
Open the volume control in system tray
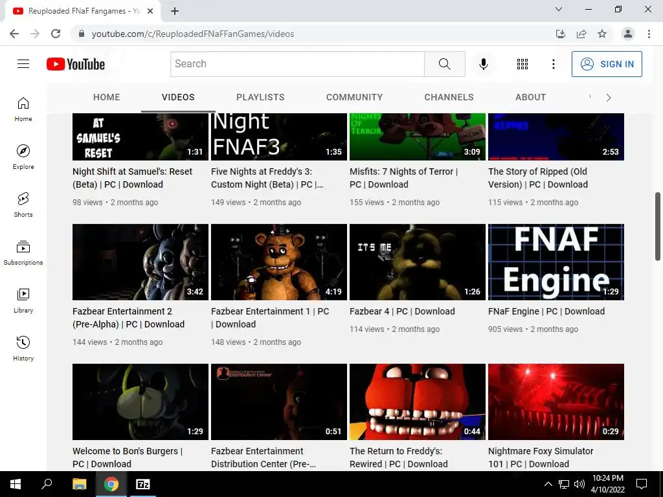pyautogui.click(x=579, y=484)
